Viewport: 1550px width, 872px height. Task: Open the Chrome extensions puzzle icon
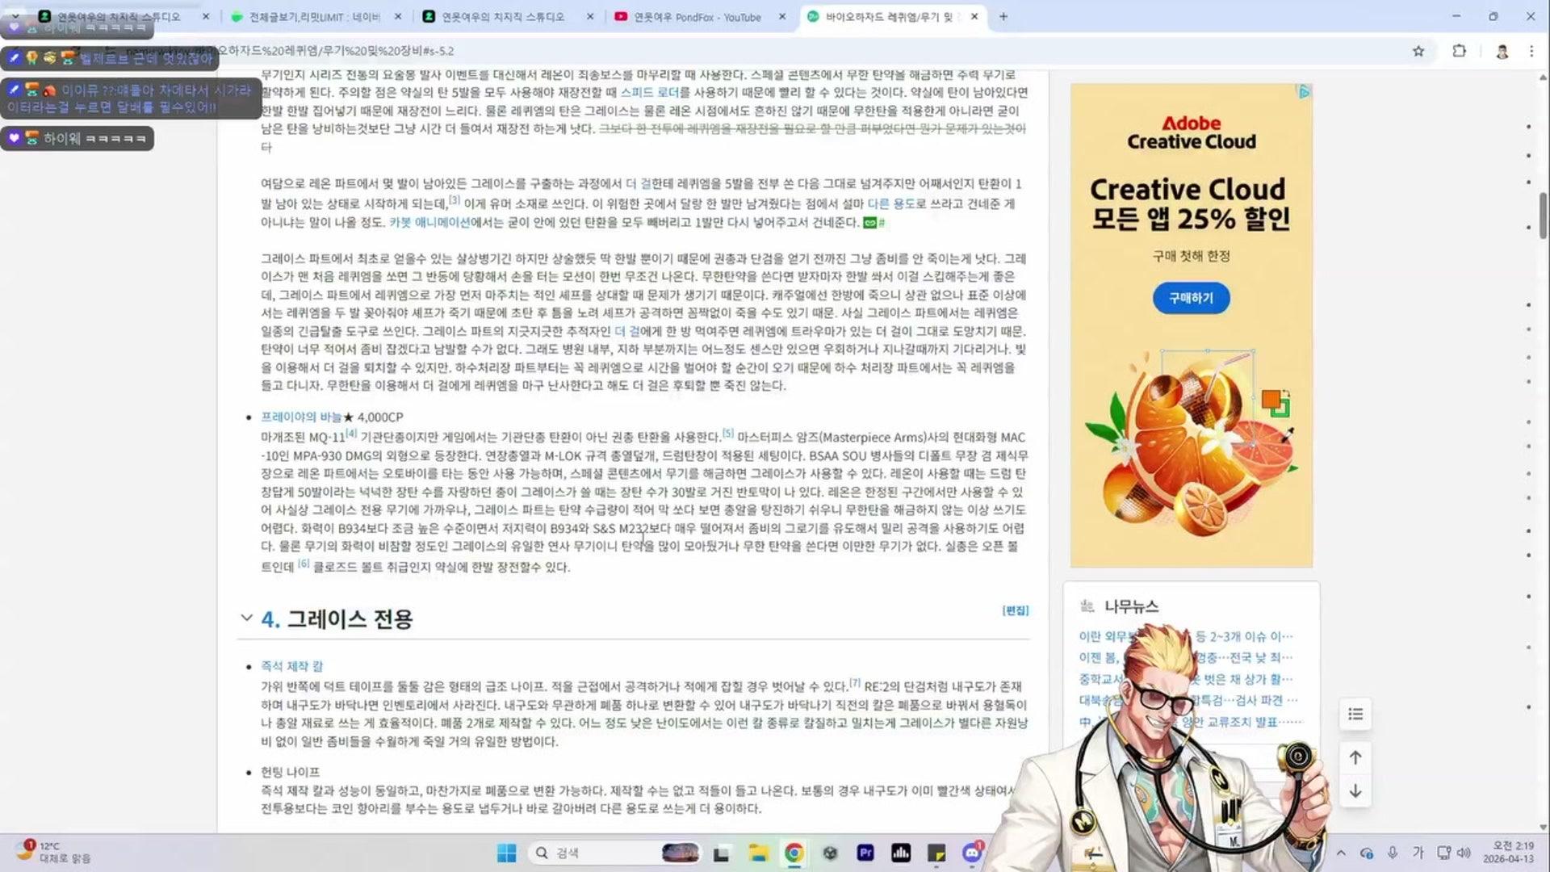(1460, 50)
